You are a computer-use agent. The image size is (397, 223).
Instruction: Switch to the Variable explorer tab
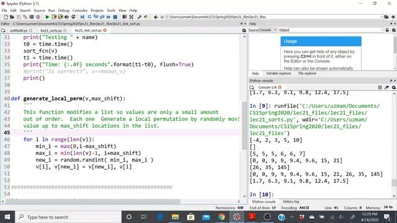click(x=279, y=73)
